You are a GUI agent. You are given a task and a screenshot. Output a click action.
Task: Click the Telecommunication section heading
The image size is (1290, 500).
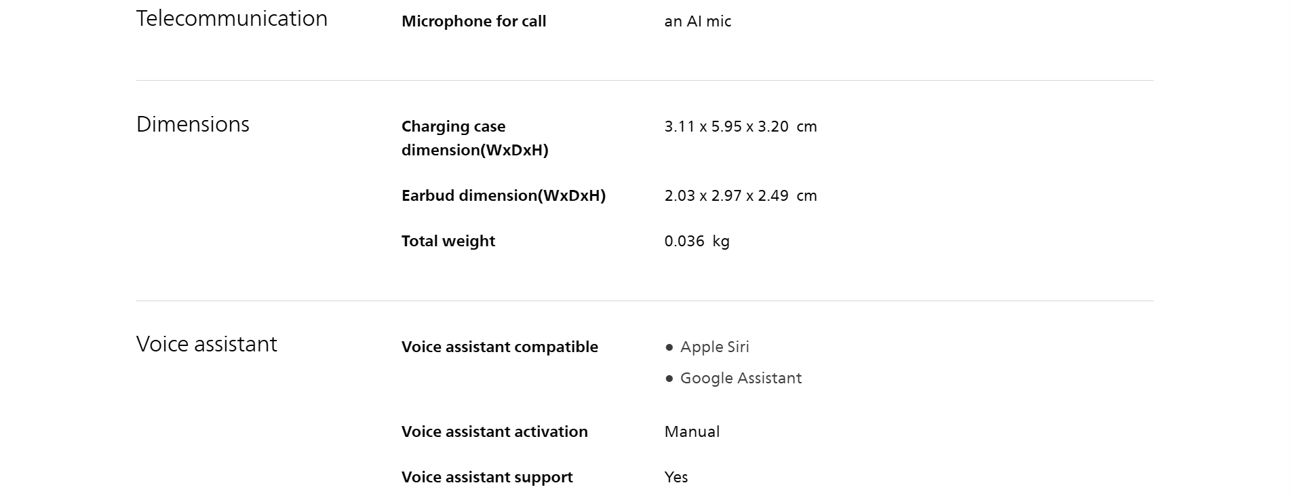tap(231, 18)
